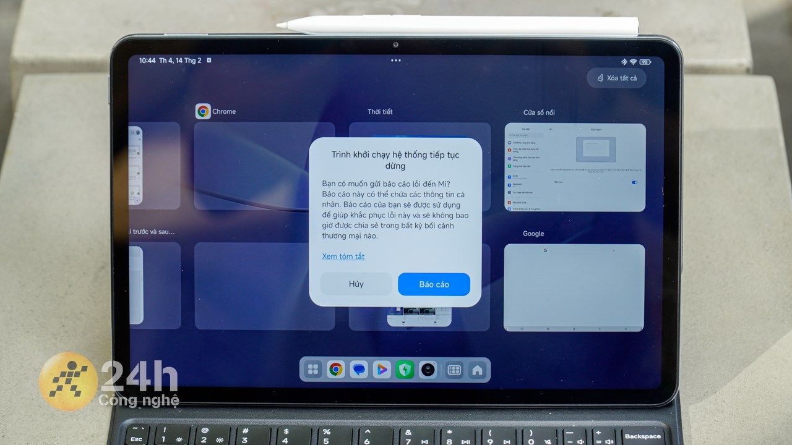
Task: Tap the toggle inside the Cửa sổ nổi preview
Action: (634, 182)
